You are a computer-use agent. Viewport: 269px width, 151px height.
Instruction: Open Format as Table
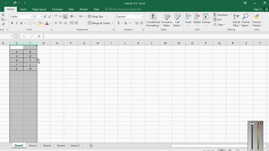point(166,20)
